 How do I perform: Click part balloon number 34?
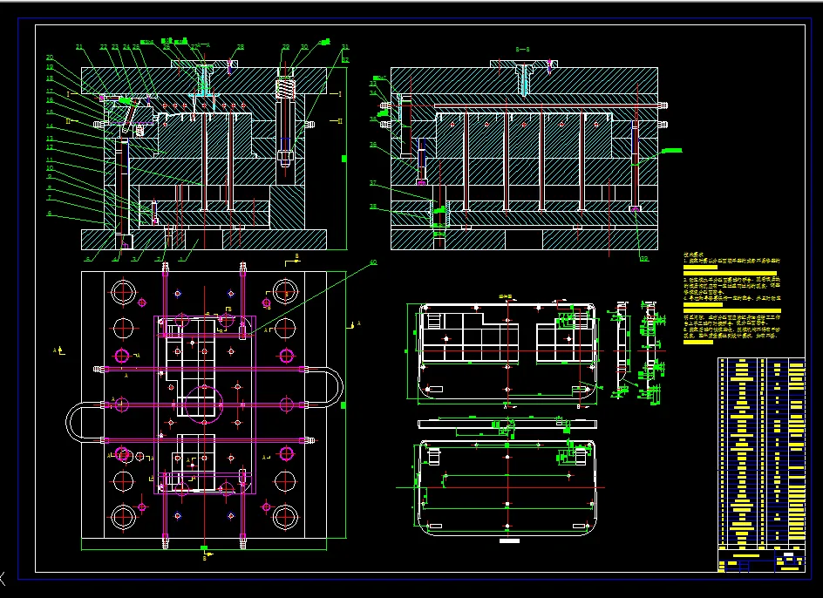tap(373, 93)
